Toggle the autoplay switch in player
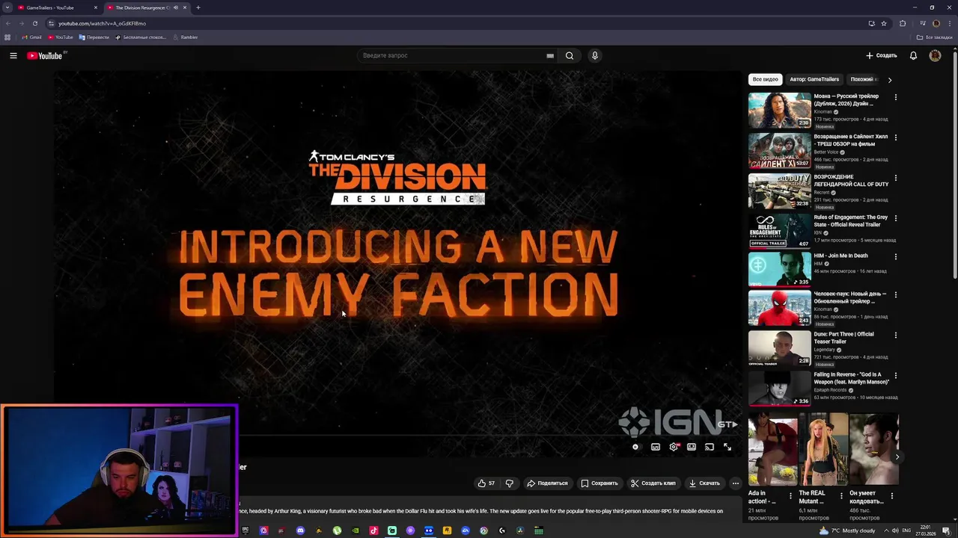 [635, 447]
